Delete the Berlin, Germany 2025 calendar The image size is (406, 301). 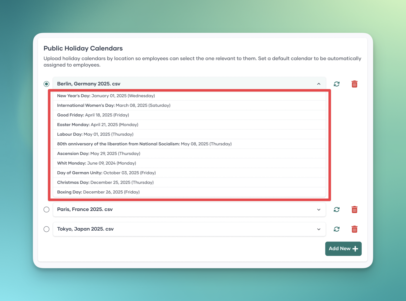354,84
